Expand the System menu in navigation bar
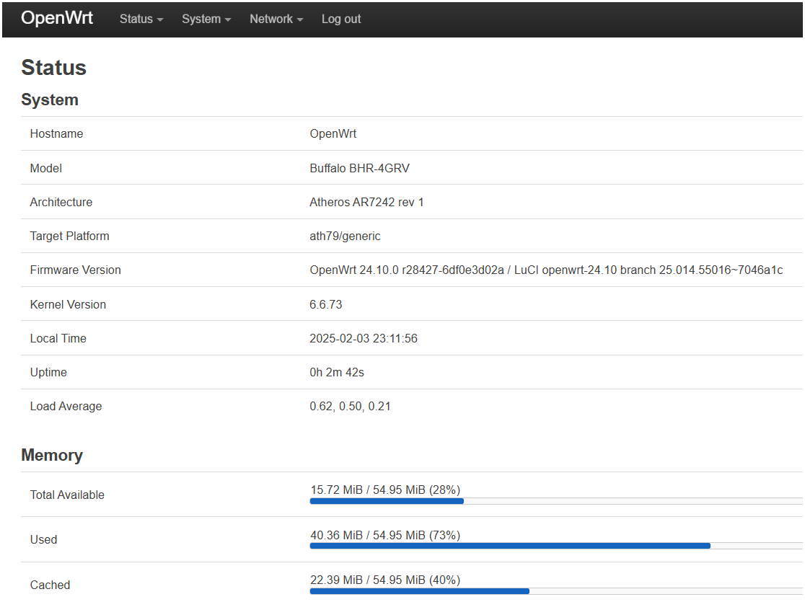This screenshot has height=615, width=805. [206, 19]
